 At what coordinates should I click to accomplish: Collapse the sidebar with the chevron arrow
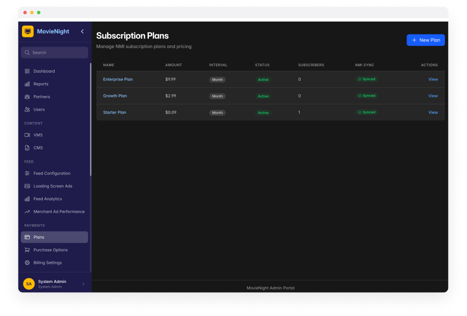point(82,31)
